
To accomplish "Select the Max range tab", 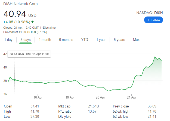I will pos(136,40).
